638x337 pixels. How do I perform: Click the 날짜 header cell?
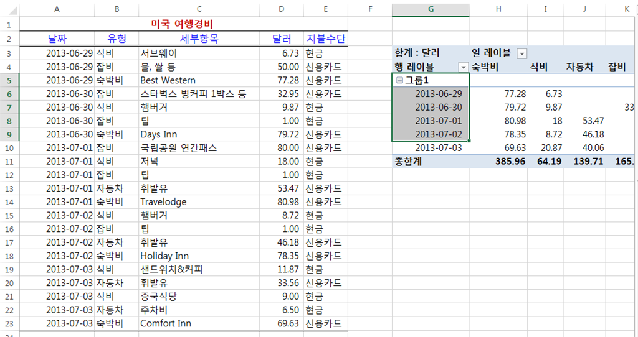57,39
